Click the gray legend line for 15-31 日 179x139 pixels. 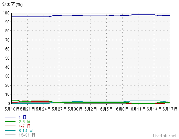[10, 135]
